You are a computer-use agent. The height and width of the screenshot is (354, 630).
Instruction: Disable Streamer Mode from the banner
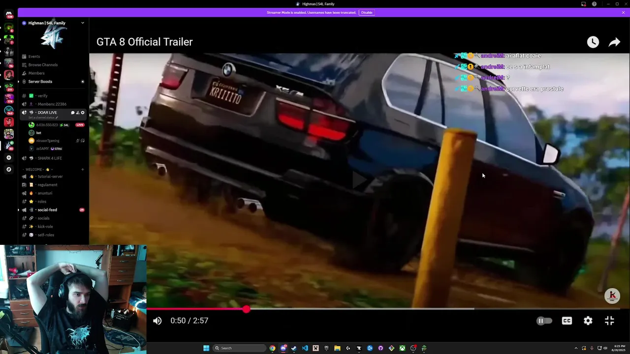[x=367, y=12]
